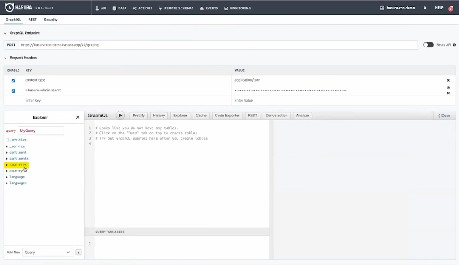Image resolution: width=459 pixels, height=265 pixels.
Task: Expand the countries node
Action: (x=7, y=165)
